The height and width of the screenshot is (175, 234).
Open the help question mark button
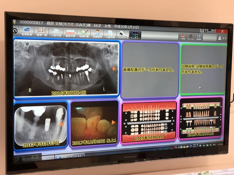click(x=206, y=31)
